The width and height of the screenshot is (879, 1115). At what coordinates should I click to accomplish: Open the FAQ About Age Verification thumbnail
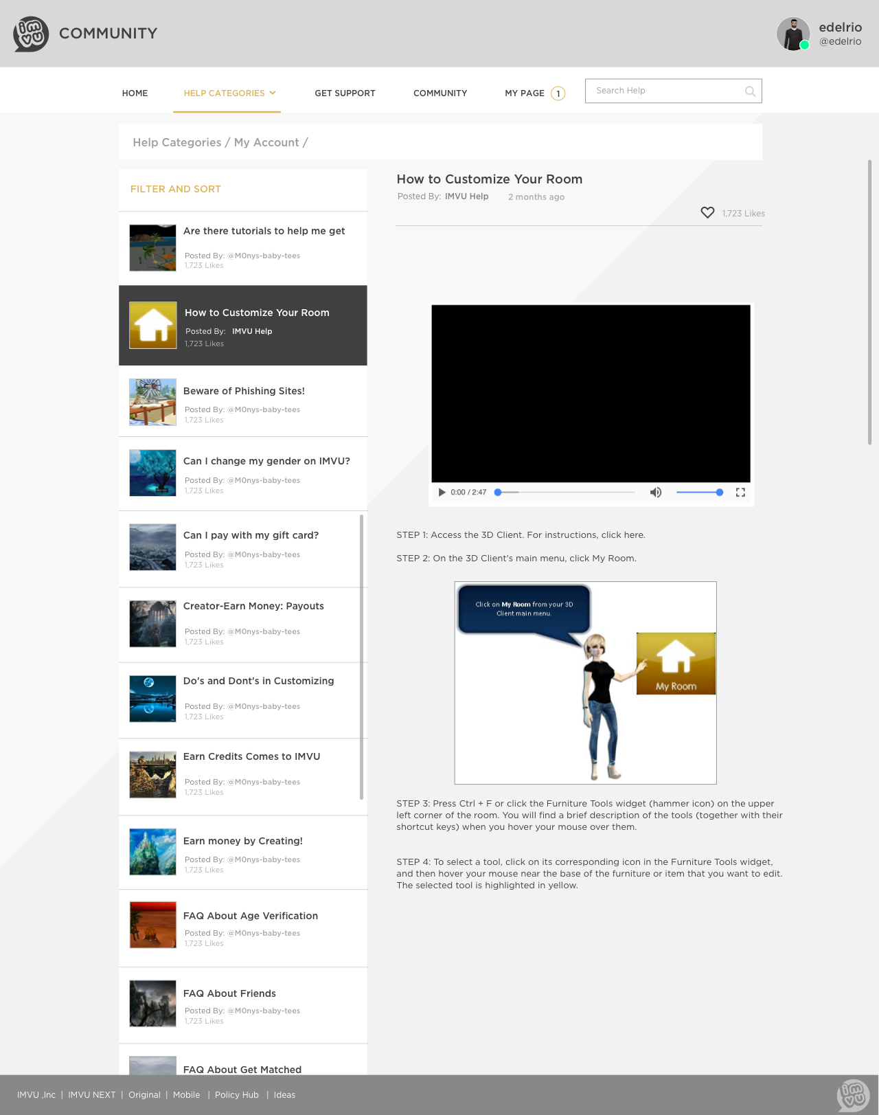153,925
